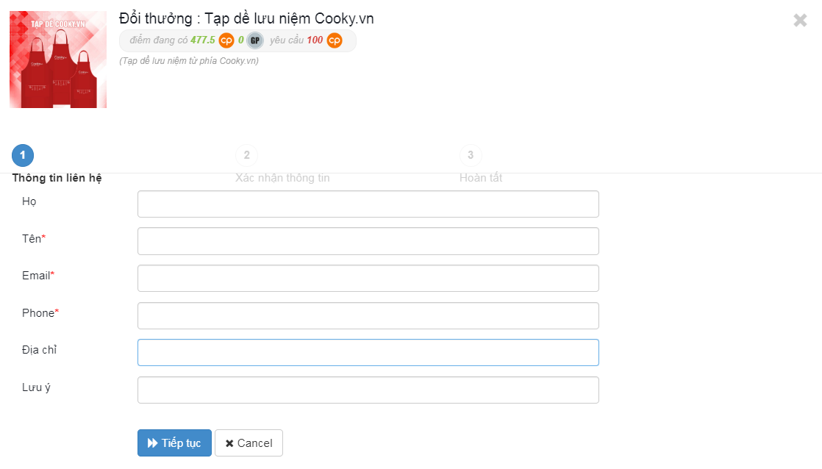
Task: Click the required 100 points value
Action: point(315,40)
